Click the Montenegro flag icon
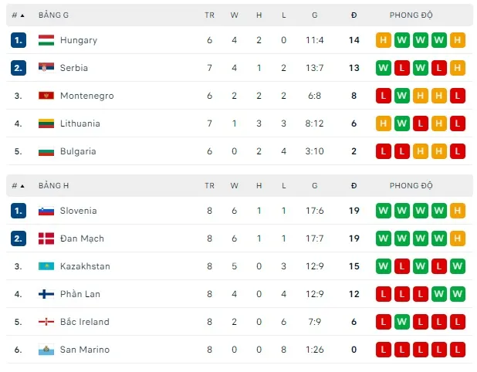Viewport: 477px width, 372px height. (46, 96)
